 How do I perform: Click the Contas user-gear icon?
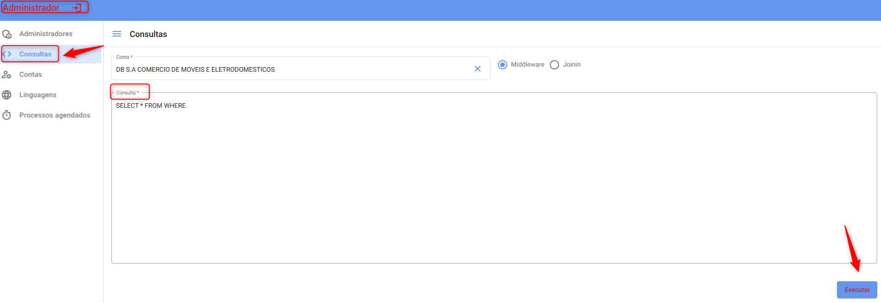click(x=7, y=74)
